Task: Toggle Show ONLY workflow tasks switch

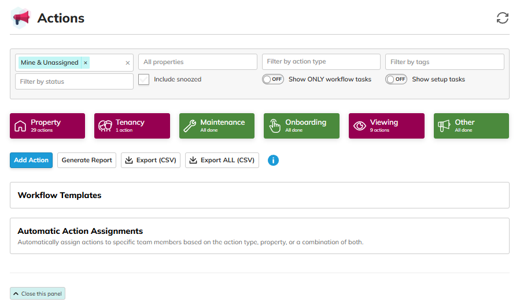Action: pyautogui.click(x=273, y=79)
